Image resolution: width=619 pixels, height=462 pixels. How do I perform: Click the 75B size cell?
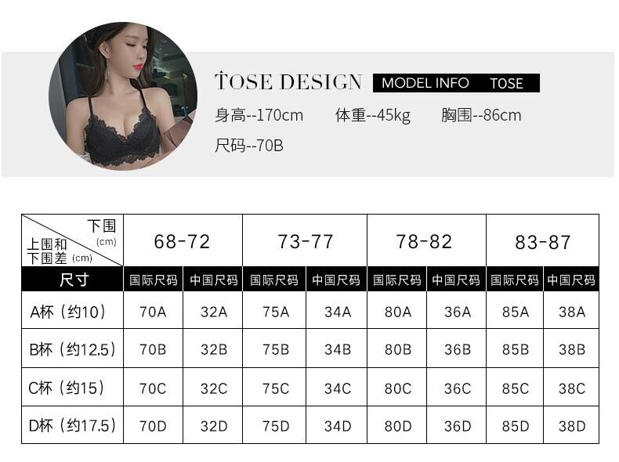pyautogui.click(x=275, y=349)
